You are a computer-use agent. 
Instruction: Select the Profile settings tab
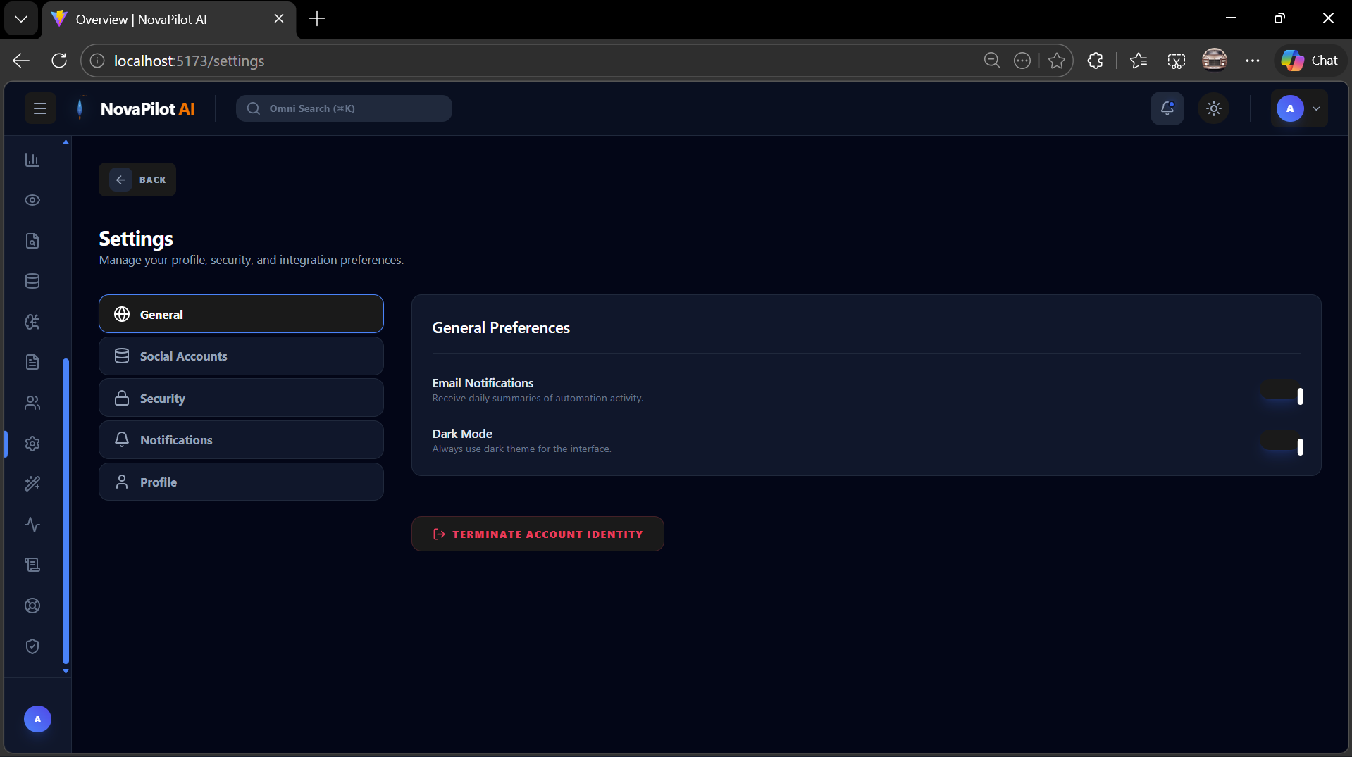241,482
